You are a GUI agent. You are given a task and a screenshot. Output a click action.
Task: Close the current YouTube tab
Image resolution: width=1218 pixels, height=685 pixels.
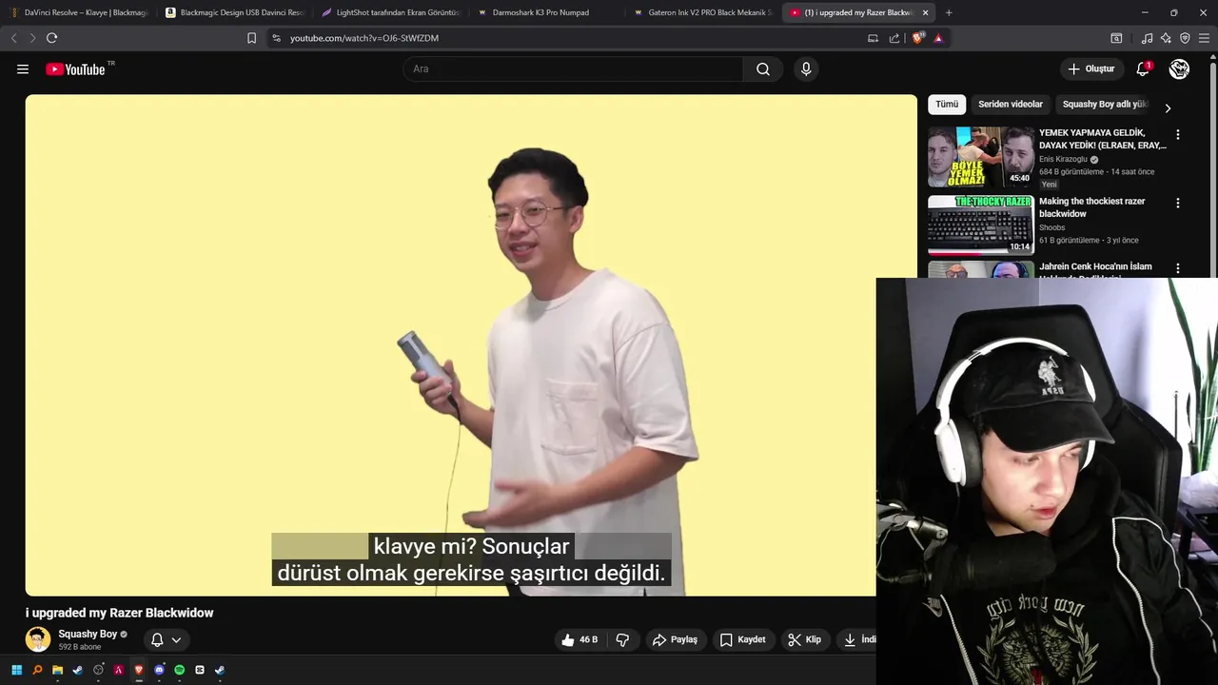point(925,12)
